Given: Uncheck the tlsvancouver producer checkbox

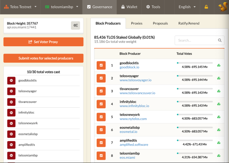Looking at the screenshot, I should coord(101,91).
